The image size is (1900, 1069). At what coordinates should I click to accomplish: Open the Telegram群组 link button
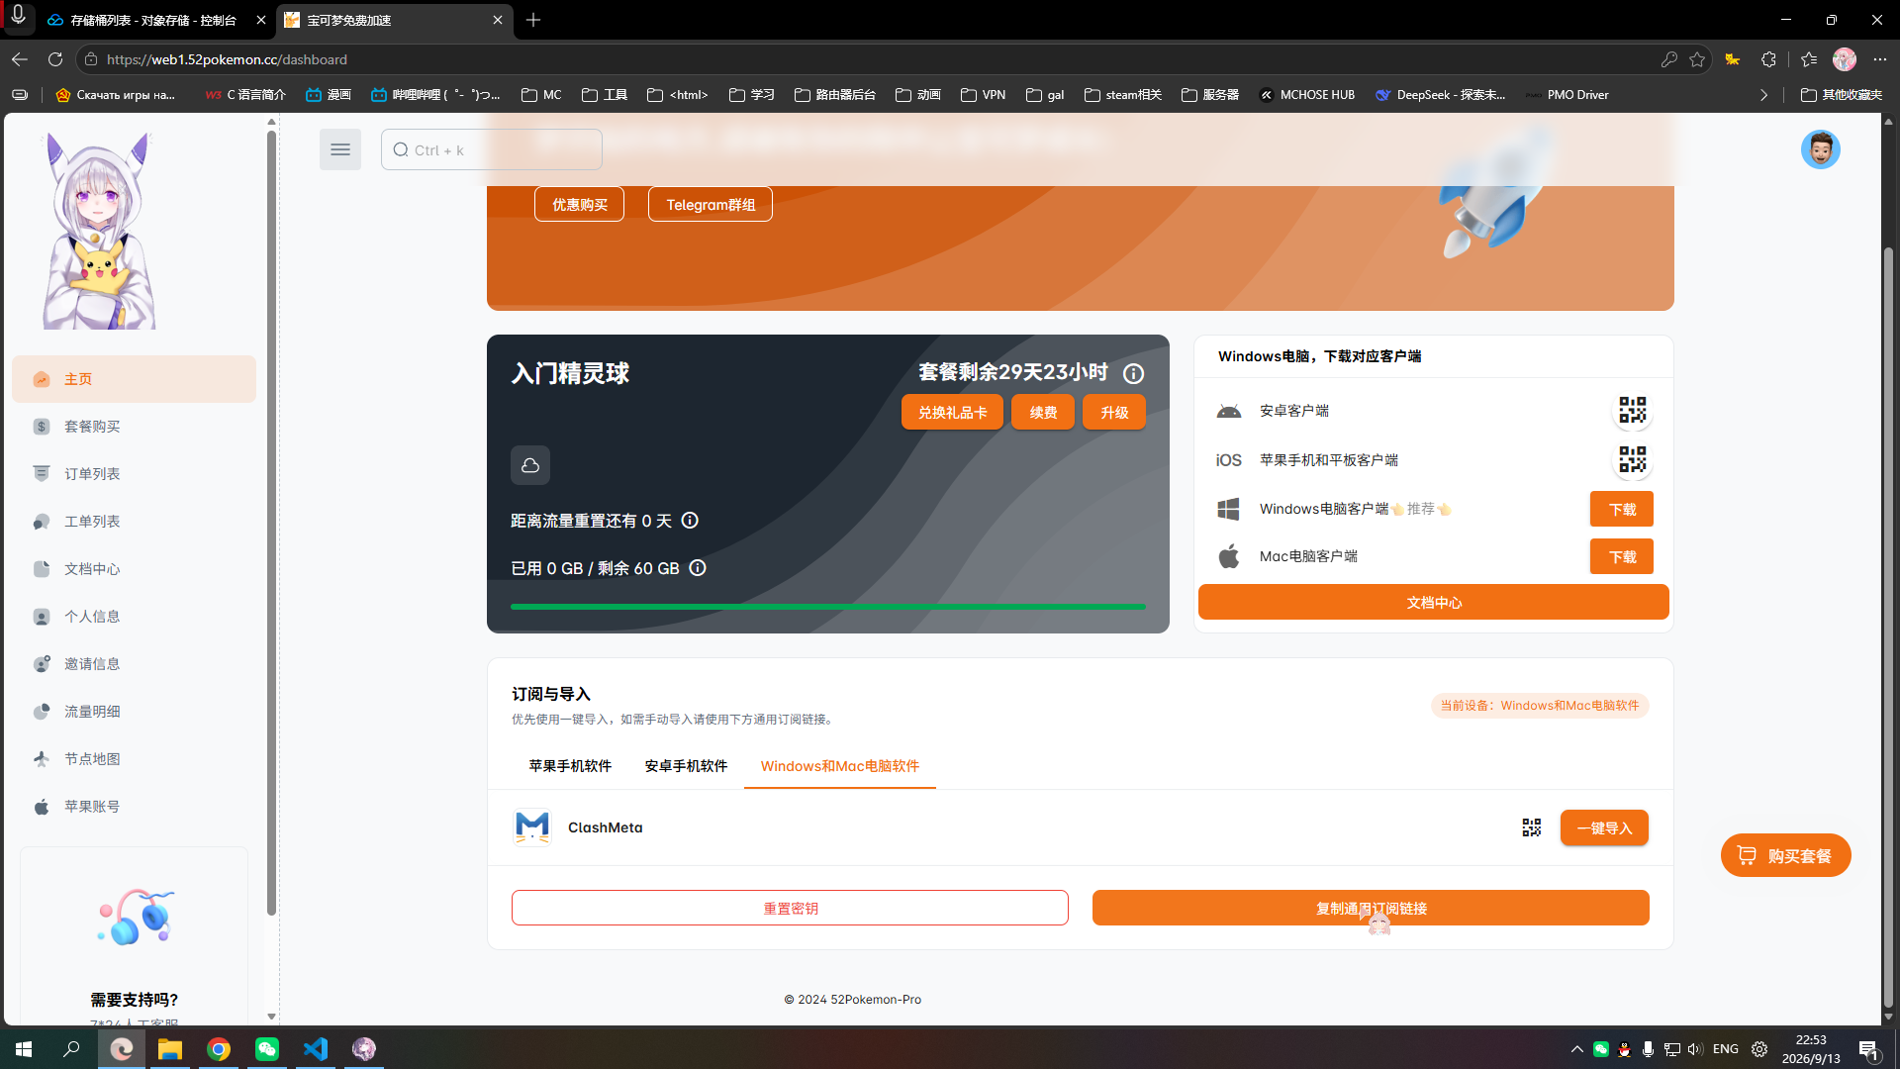tap(711, 204)
